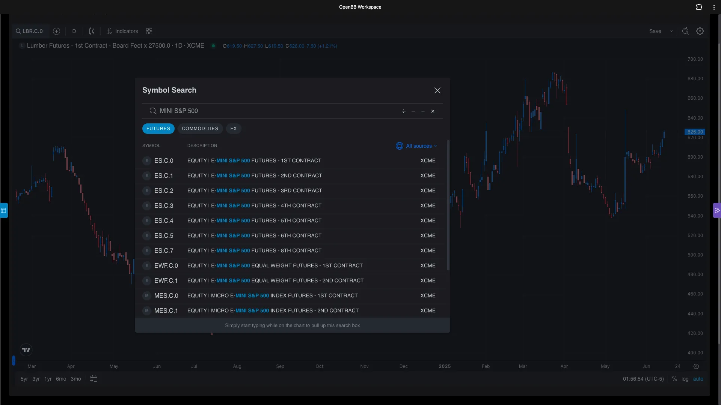
Task: Toggle log scale on price axis
Action: (x=685, y=379)
